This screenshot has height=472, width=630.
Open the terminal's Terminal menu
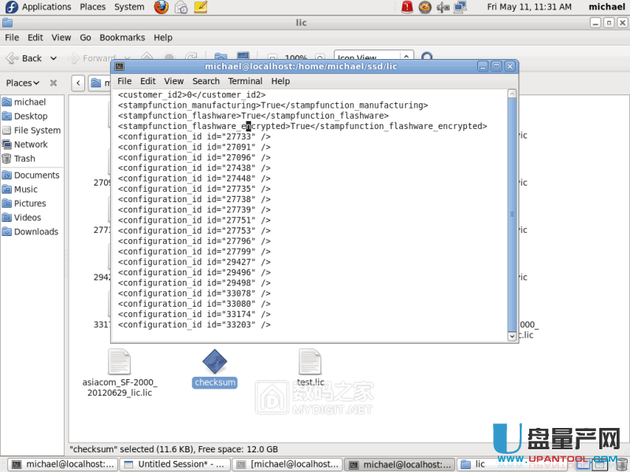pos(245,81)
